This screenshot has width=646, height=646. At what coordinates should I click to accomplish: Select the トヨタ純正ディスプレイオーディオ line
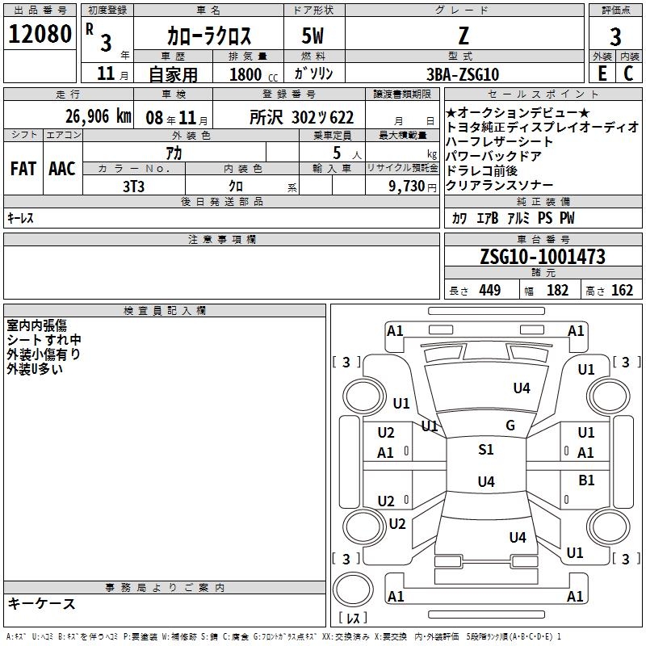[x=542, y=127]
